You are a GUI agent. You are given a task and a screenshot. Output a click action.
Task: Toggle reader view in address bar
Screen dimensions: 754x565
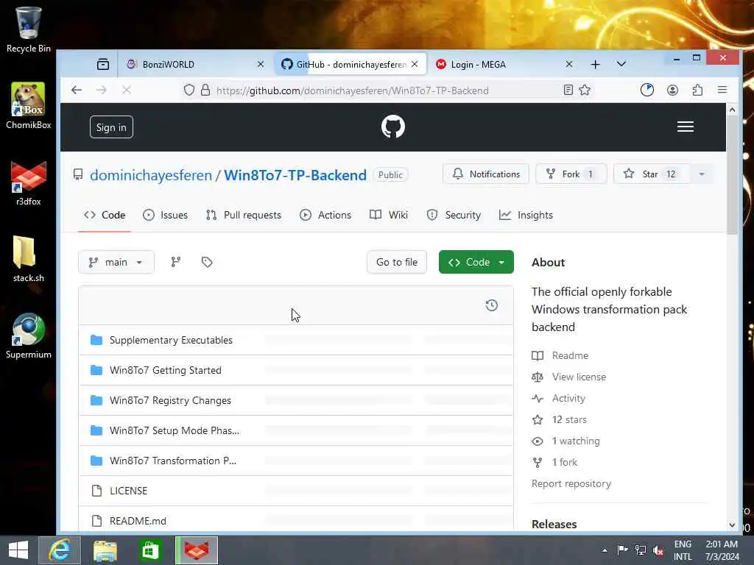[568, 90]
